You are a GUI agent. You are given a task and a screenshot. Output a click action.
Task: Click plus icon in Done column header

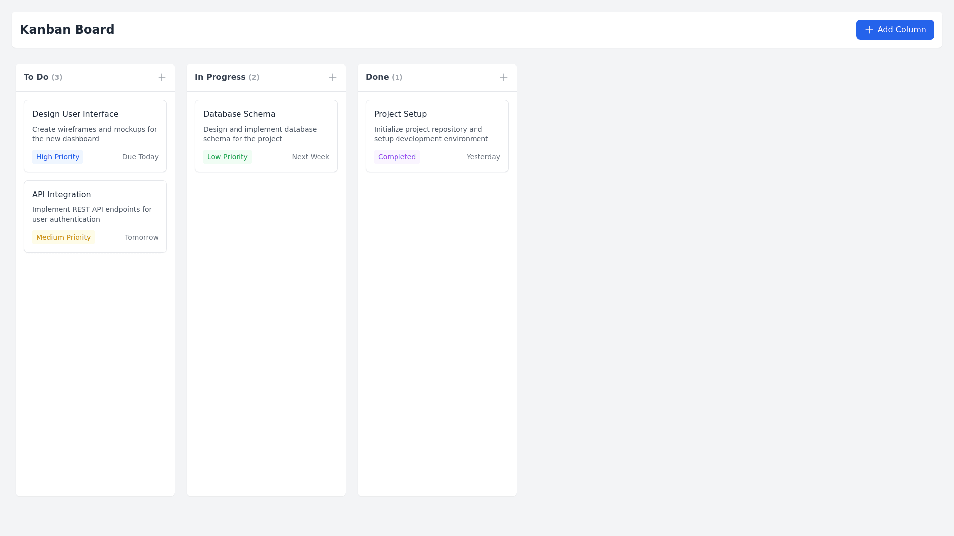pyautogui.click(x=504, y=77)
